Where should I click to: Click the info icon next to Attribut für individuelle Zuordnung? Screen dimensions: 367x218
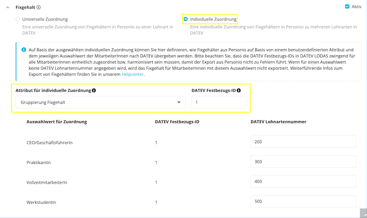tap(94, 90)
